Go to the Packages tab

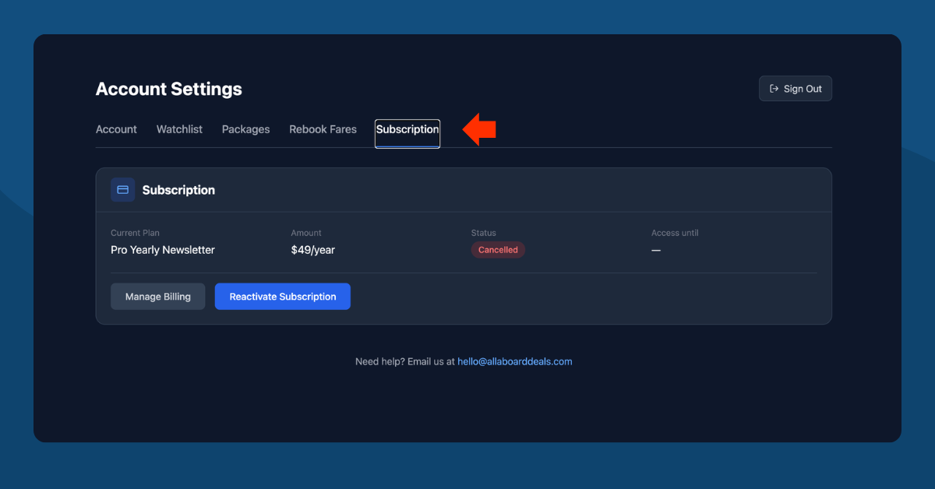(x=245, y=129)
